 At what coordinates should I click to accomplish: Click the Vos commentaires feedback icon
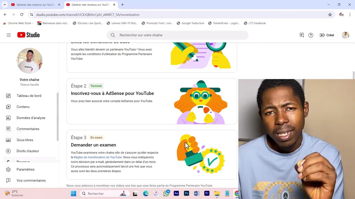click(8, 180)
